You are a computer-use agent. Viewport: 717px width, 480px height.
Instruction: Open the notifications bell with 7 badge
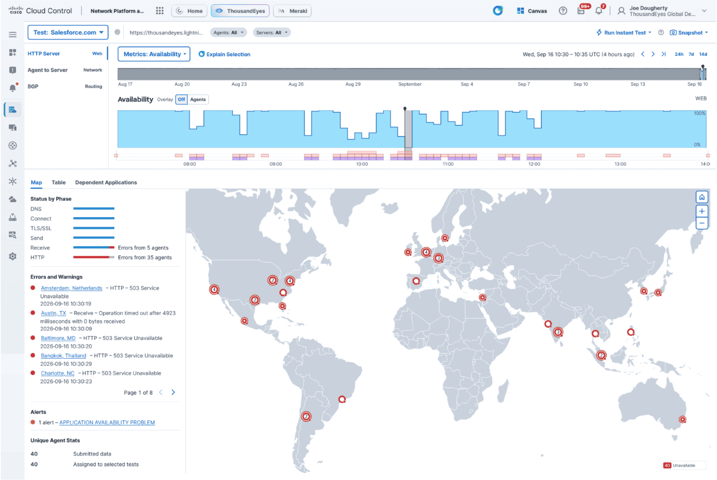pyautogui.click(x=599, y=11)
